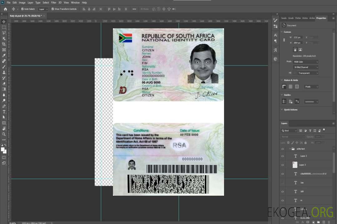Select the Clone Stamp tool
This screenshot has height=224, width=337.
pos(4,72)
